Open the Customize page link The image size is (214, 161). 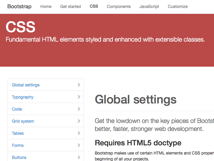pyautogui.click(x=177, y=6)
